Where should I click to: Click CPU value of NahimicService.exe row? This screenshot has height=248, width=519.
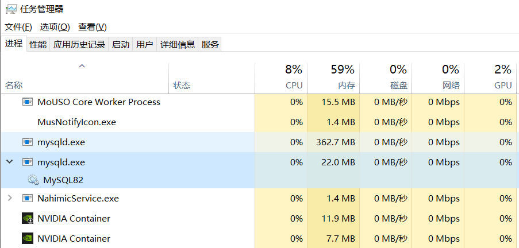click(297, 199)
